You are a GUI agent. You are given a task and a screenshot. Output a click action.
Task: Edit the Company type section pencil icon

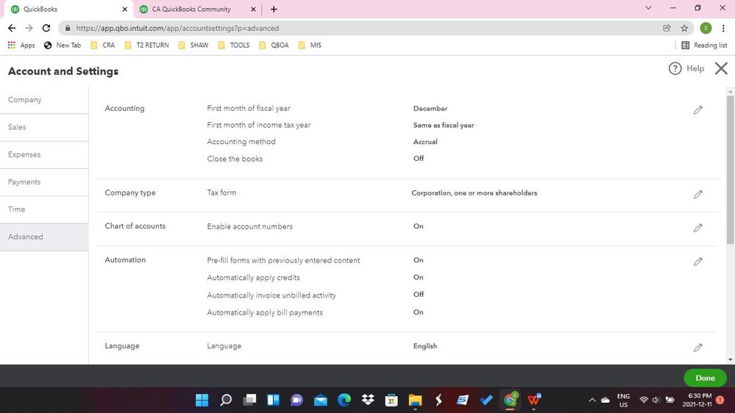pyautogui.click(x=698, y=194)
